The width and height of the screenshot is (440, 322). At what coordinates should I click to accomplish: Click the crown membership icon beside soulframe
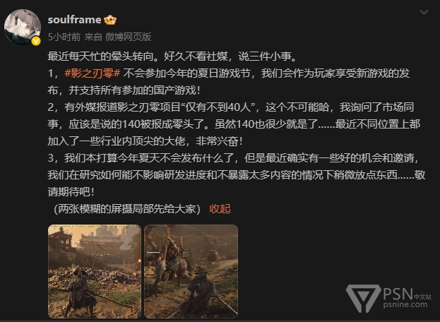pos(110,20)
